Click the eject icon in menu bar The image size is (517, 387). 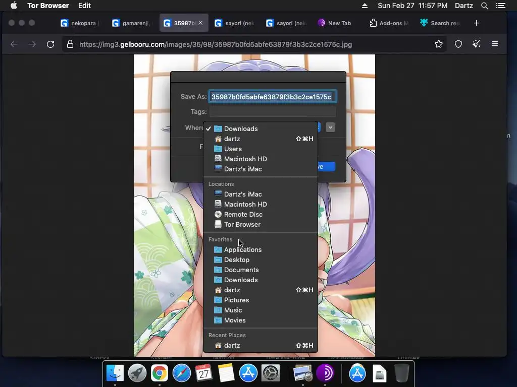[x=365, y=6]
